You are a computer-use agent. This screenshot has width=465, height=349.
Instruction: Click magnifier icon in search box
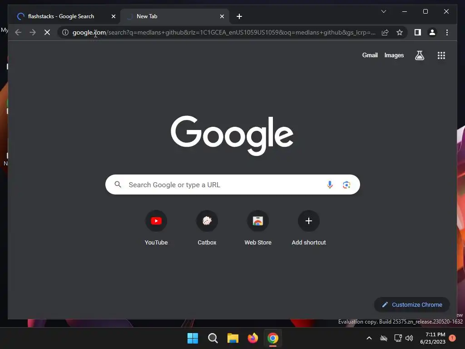[118, 184]
